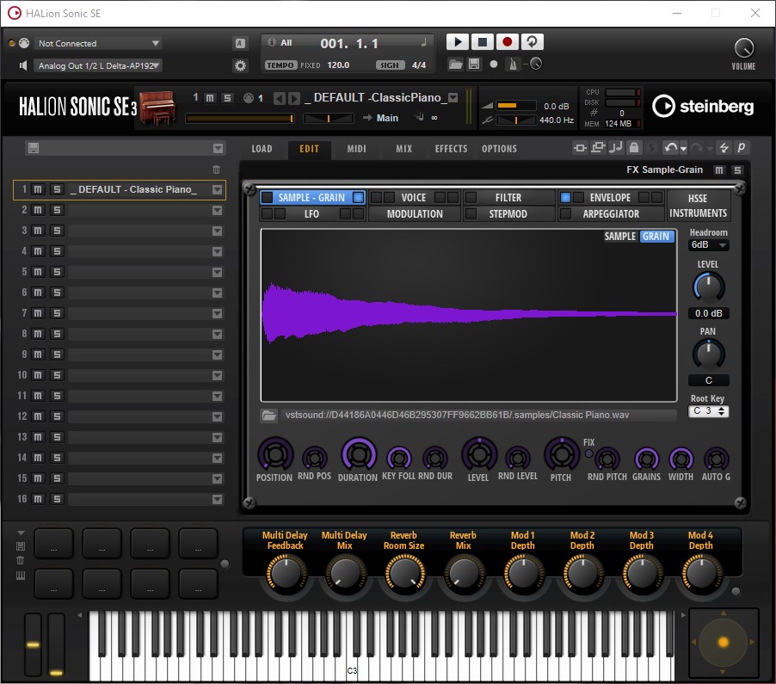
Task: Open the DEFAULT ClassicPiano program dropdown
Action: click(x=453, y=98)
